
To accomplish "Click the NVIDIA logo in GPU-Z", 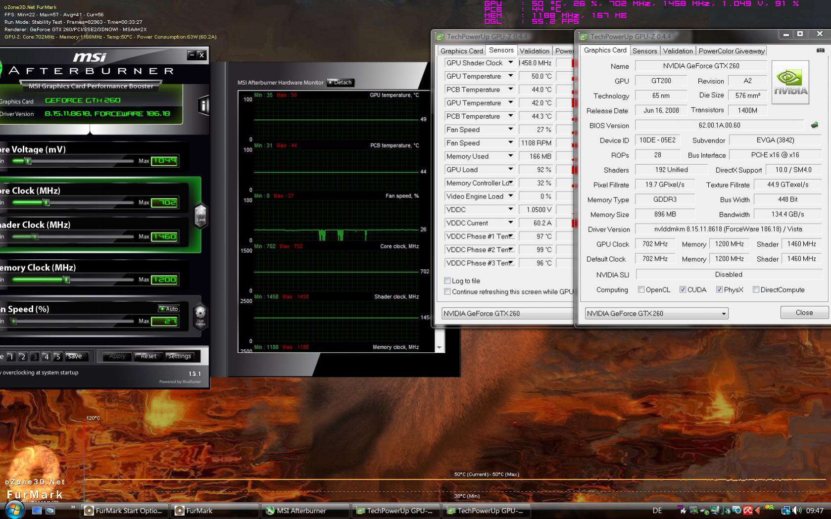I will click(x=790, y=82).
